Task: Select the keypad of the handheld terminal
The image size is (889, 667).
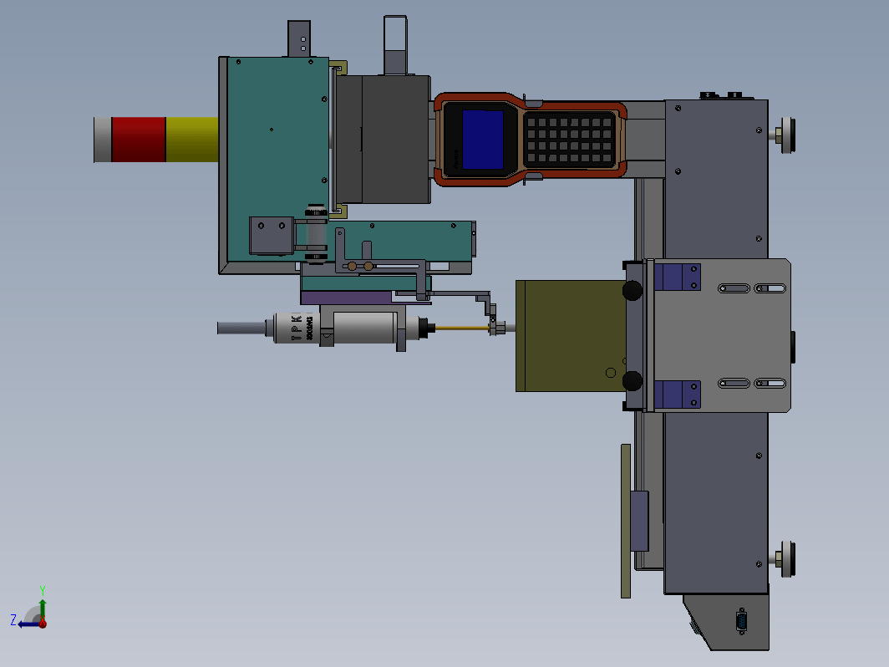Action: (569, 140)
